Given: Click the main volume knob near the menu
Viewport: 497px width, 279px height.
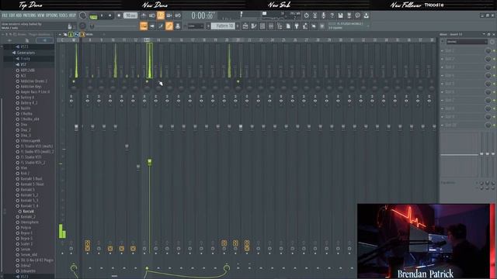Looking at the screenshot, I should tap(83, 15).
